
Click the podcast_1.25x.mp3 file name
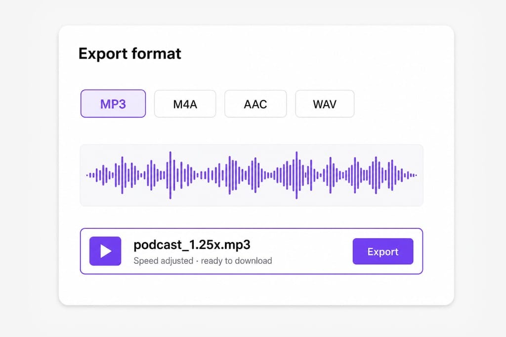pos(192,245)
